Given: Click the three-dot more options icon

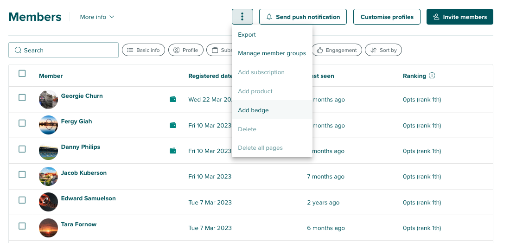Looking at the screenshot, I should coord(242,17).
